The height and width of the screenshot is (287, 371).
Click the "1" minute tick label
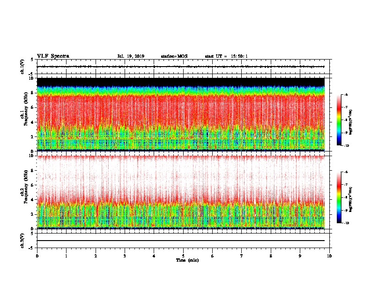coord(67,256)
